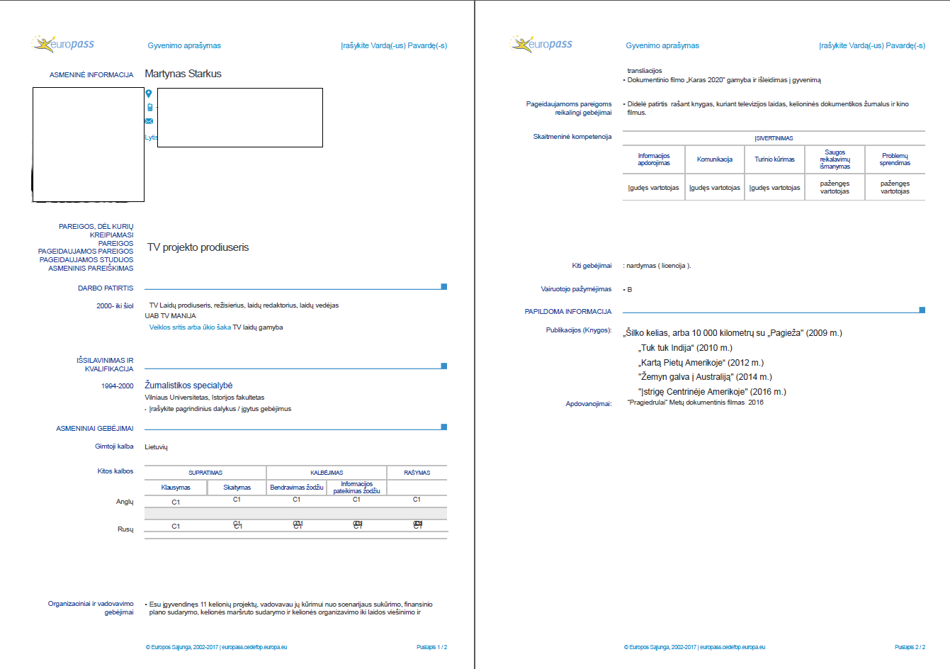Open footer europass.cedefop.europa.eu link on page one
This screenshot has height=669, width=950.
(x=254, y=647)
